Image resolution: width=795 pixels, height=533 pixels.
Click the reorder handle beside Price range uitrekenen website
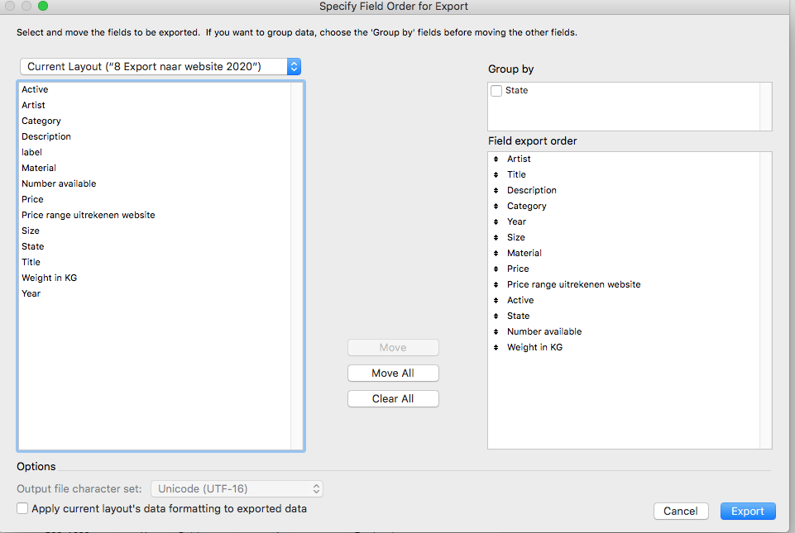[496, 284]
